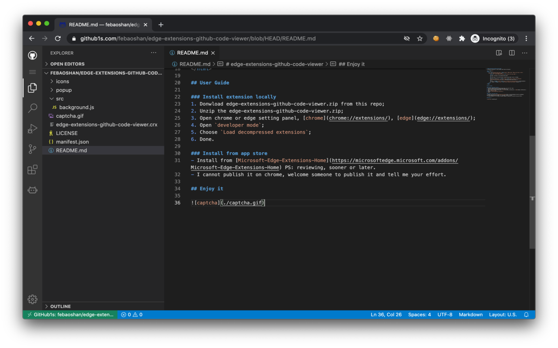Image resolution: width=558 pixels, height=348 pixels.
Task: Open the robot-face icon in activity bar
Action: point(33,190)
